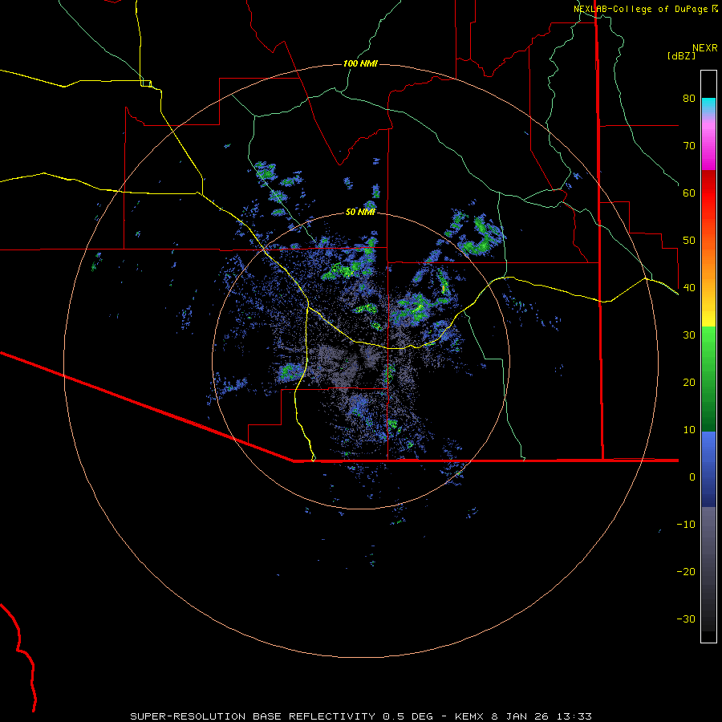Screen dimensions: 722x722
Task: Select the -30 value on dBZ scale
Action: pos(686,619)
